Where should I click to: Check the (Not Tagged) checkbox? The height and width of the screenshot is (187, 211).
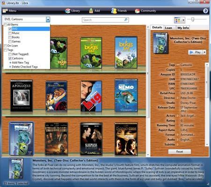pyautogui.click(x=10, y=54)
